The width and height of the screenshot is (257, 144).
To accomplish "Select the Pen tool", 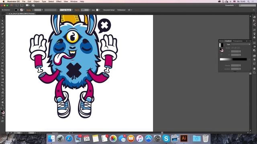I will click(2, 30).
